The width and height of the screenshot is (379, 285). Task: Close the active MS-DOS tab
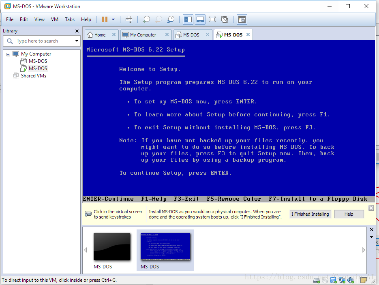point(248,34)
